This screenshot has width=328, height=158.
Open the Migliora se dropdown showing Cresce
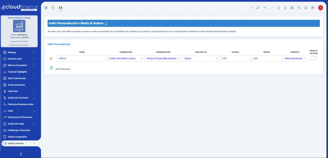(x=201, y=58)
